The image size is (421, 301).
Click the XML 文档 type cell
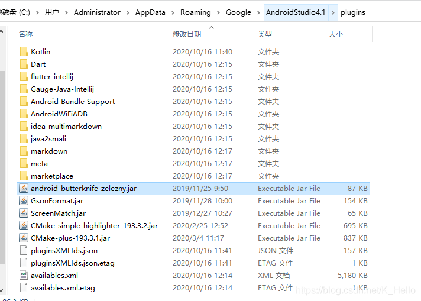[x=274, y=275]
